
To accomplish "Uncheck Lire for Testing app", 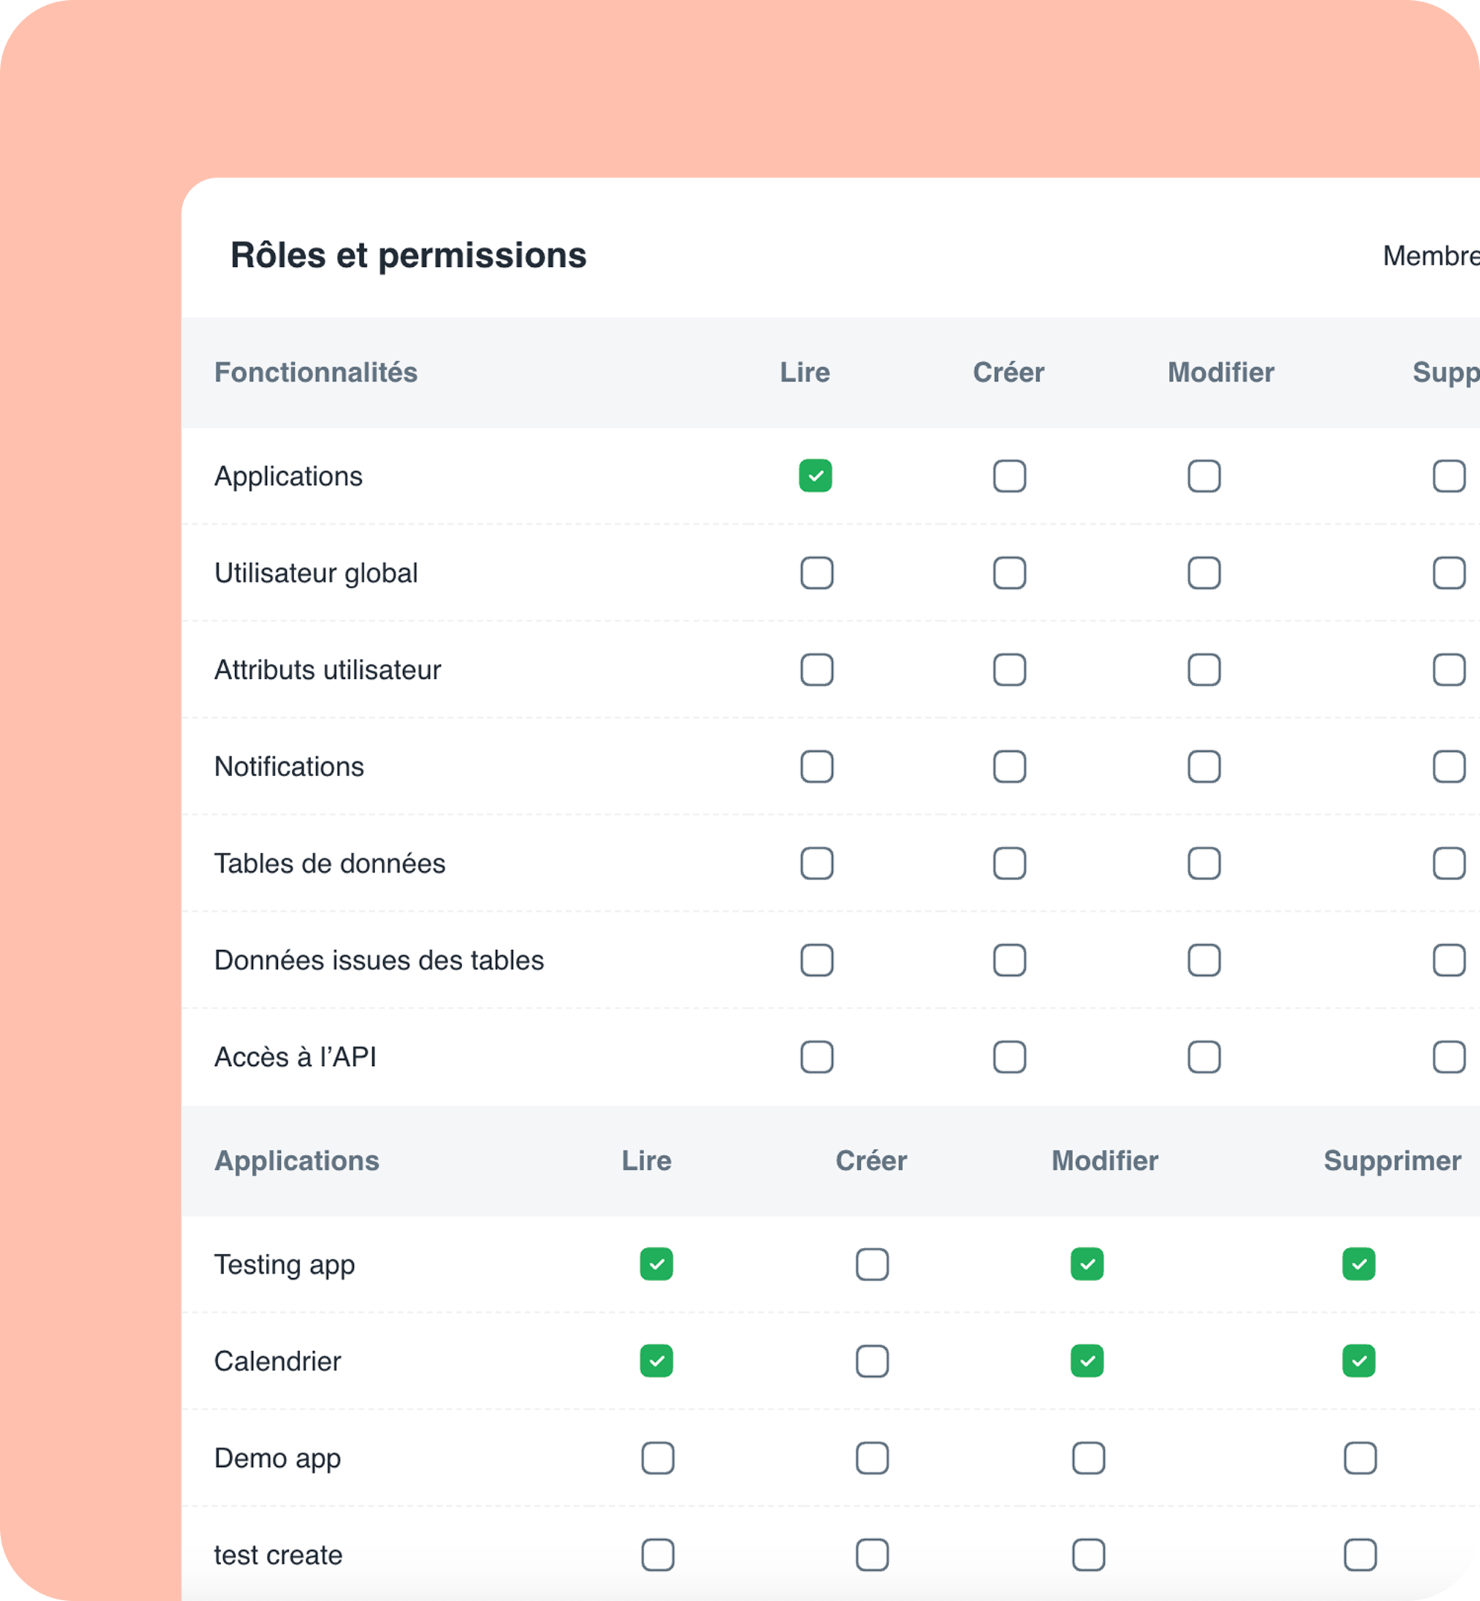I will (656, 1264).
